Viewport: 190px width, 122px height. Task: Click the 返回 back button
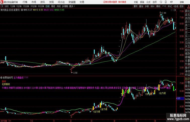181,6
